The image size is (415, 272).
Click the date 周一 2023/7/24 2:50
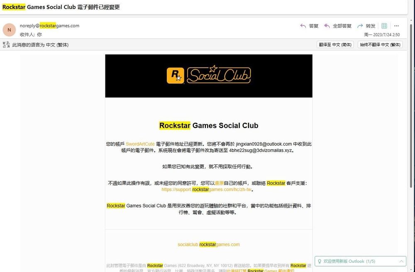[382, 35]
